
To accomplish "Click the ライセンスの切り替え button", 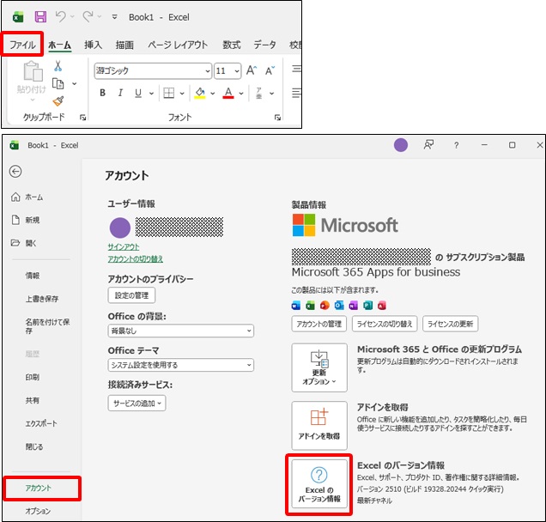I will click(x=384, y=324).
